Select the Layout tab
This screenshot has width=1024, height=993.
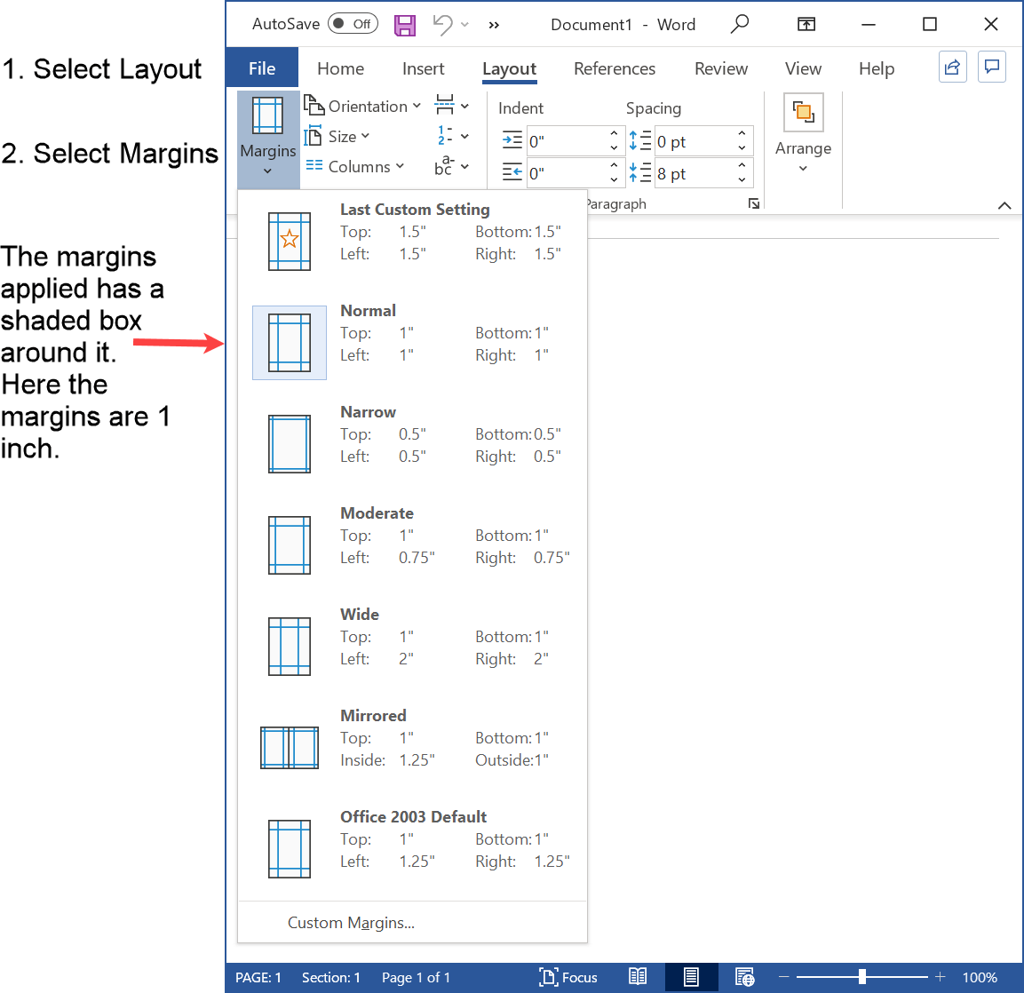[x=510, y=68]
